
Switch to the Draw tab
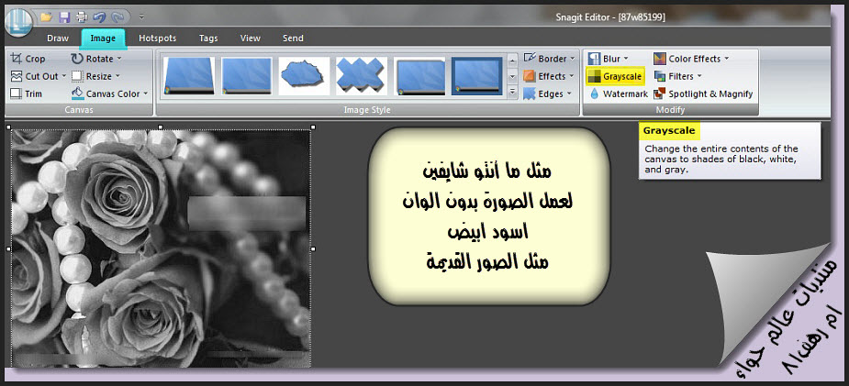[57, 39]
